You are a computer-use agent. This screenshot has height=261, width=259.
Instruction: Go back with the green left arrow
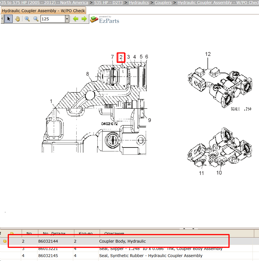76,19
